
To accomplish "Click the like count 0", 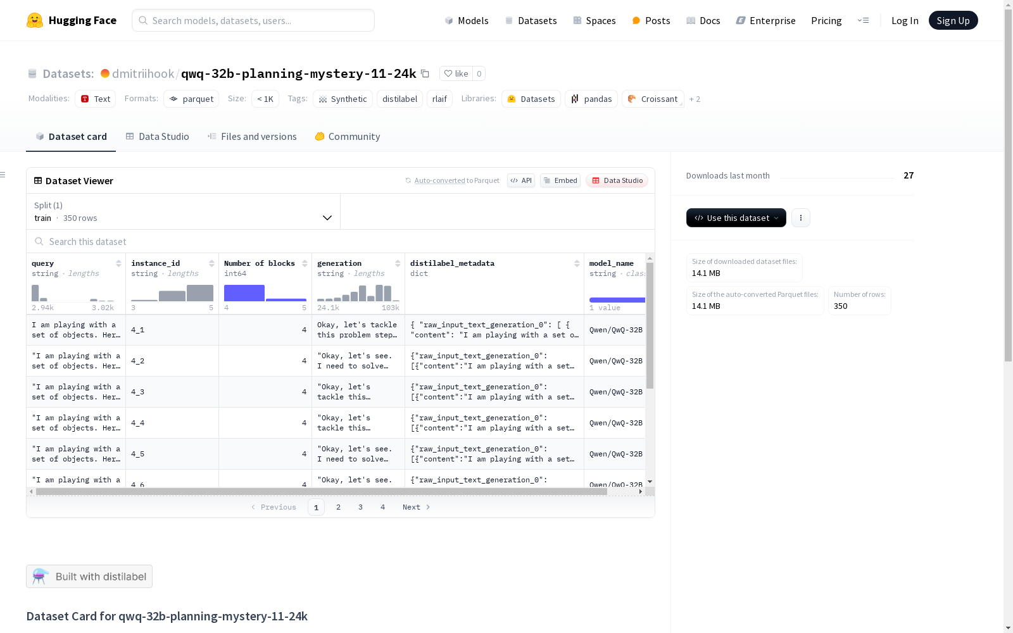I will (479, 73).
